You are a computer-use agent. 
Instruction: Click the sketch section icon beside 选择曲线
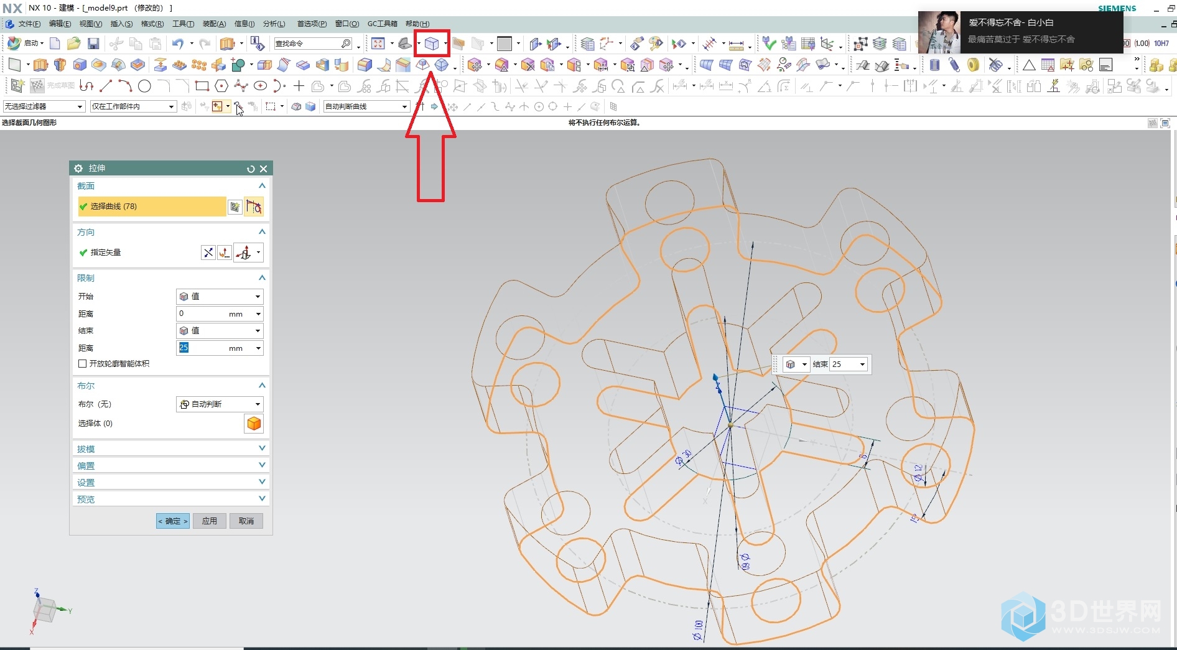[x=235, y=207]
